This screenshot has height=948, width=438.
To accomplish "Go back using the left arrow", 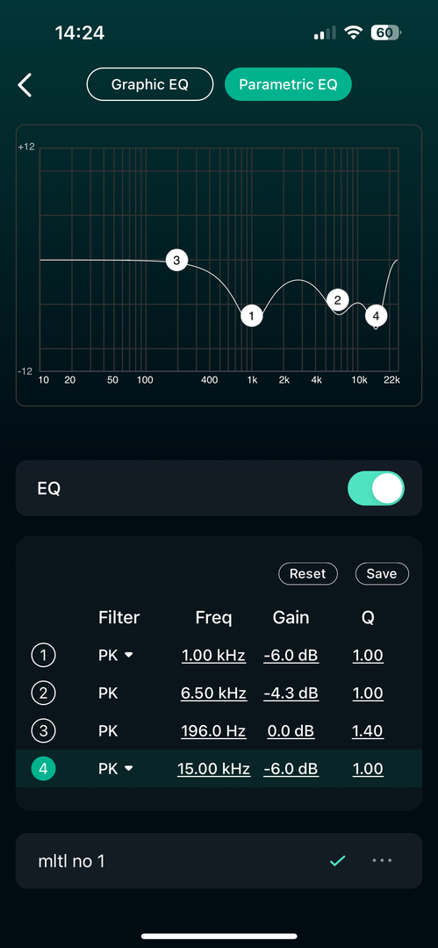I will 25,84.
